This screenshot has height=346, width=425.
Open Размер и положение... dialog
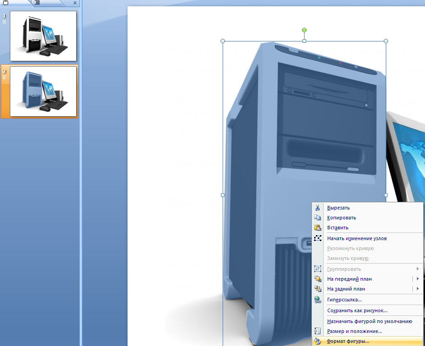pos(367,331)
